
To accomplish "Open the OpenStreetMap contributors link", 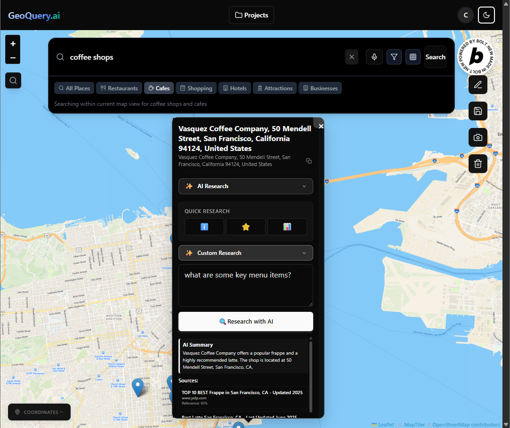I will point(466,425).
